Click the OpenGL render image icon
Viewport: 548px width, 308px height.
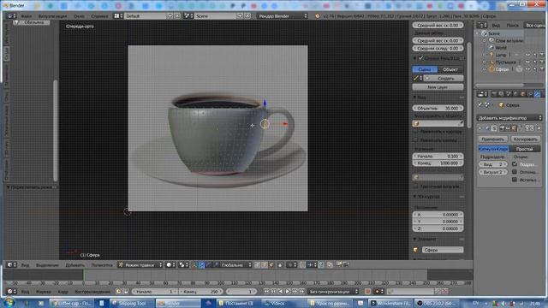(339, 265)
